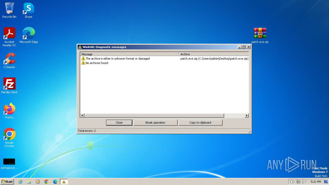The image size is (329, 185).
Task: Launch Internet Explorer from the taskbar
Action: tap(20, 182)
